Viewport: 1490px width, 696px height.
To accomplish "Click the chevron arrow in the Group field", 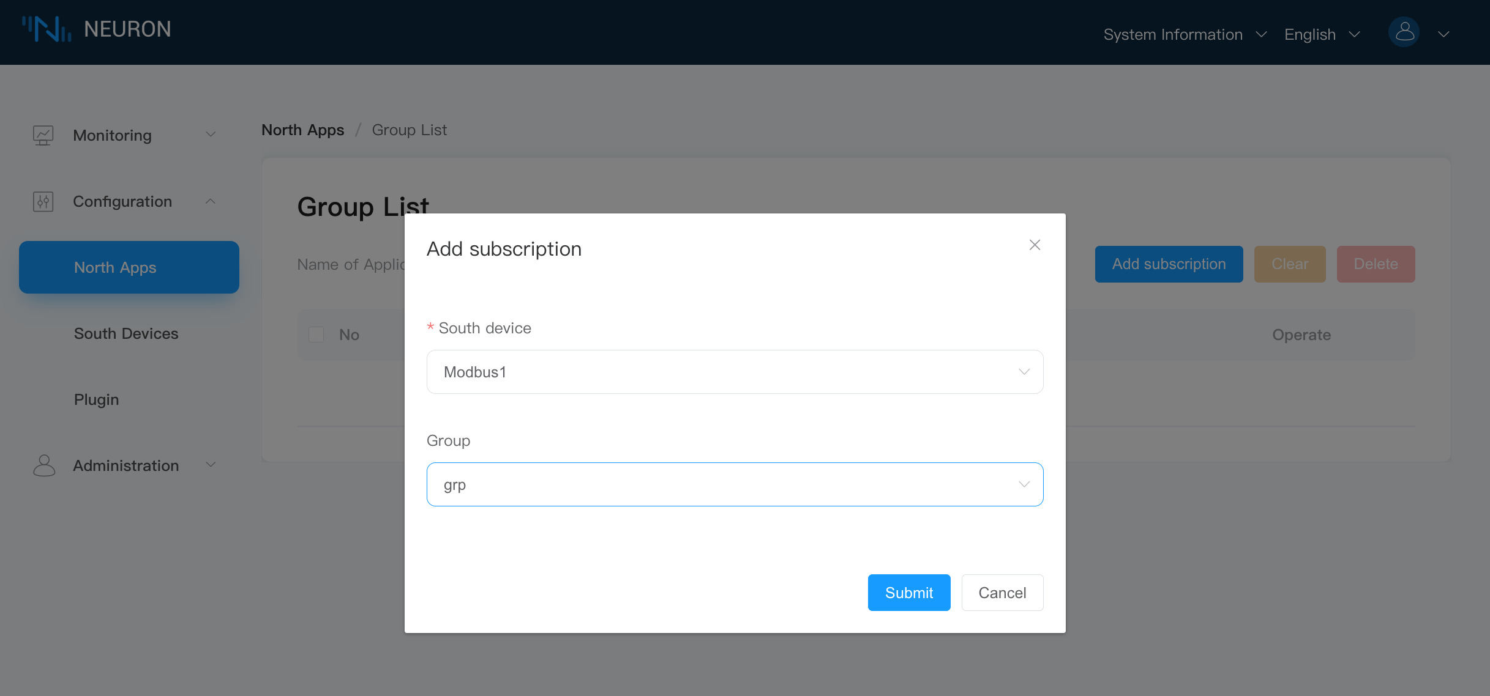I will coord(1024,484).
